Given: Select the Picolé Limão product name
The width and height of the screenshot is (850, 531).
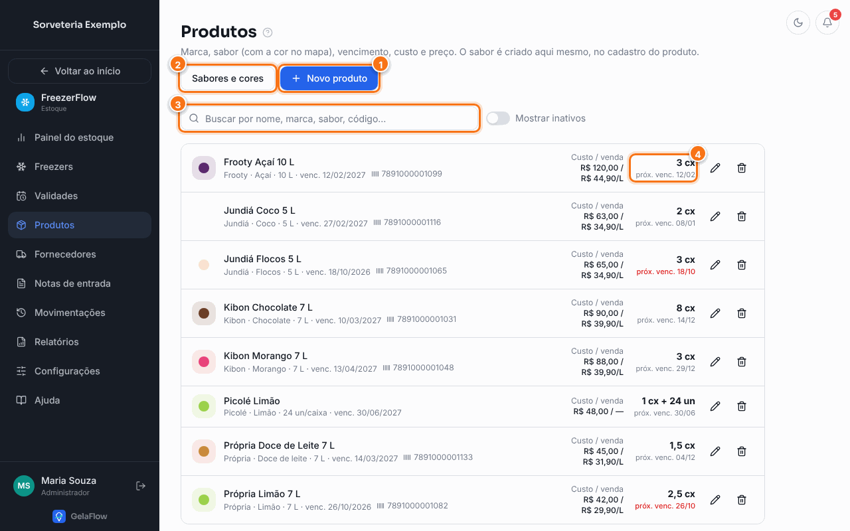Looking at the screenshot, I should (x=252, y=401).
